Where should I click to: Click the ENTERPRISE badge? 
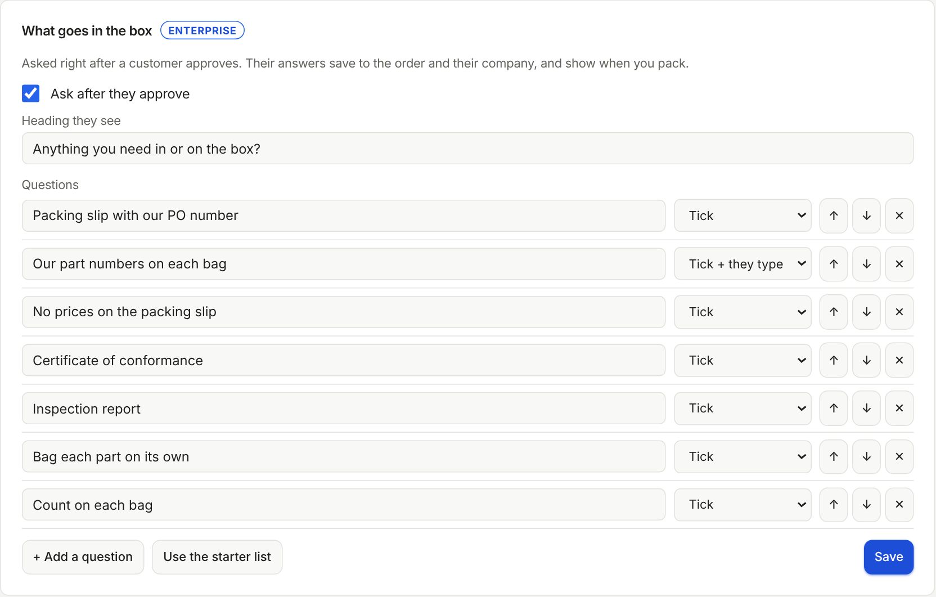click(202, 30)
